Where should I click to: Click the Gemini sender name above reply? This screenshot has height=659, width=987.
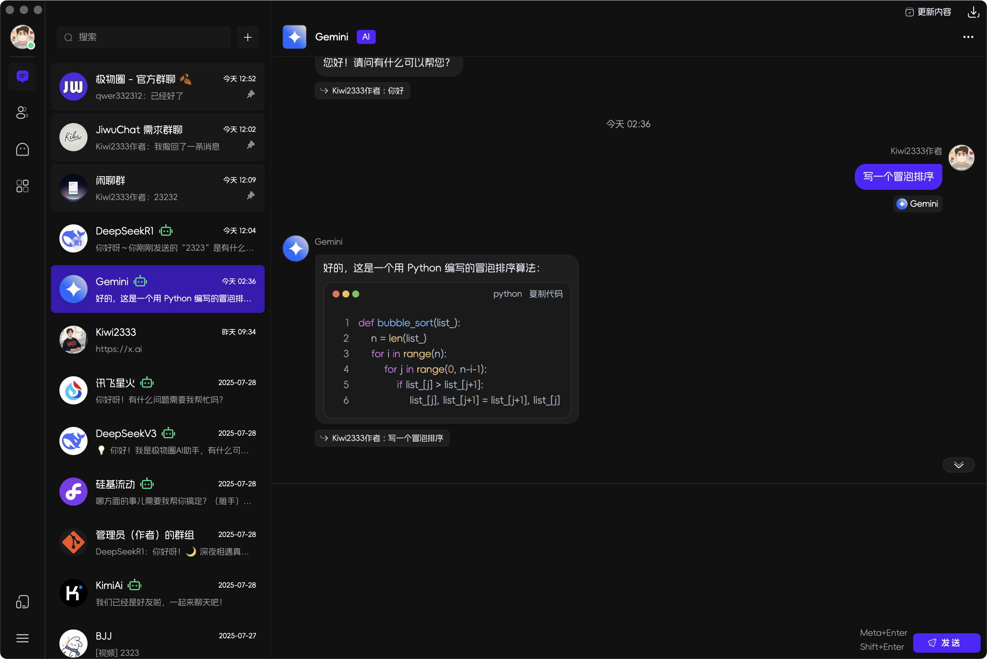[328, 242]
